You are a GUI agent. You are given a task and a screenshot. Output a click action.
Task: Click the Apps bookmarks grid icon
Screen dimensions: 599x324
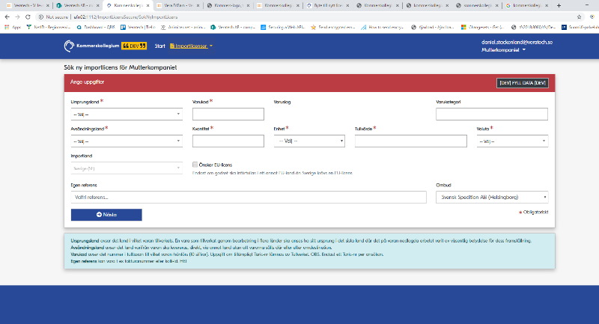pyautogui.click(x=7, y=26)
